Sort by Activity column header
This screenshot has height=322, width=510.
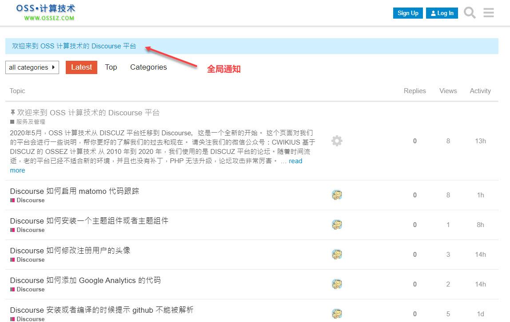point(480,91)
